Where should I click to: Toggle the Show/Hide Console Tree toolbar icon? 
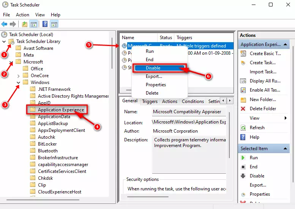pyautogui.click(x=34, y=24)
